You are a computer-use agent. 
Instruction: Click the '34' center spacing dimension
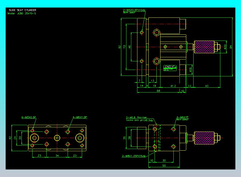pyautogui.click(x=57, y=155)
